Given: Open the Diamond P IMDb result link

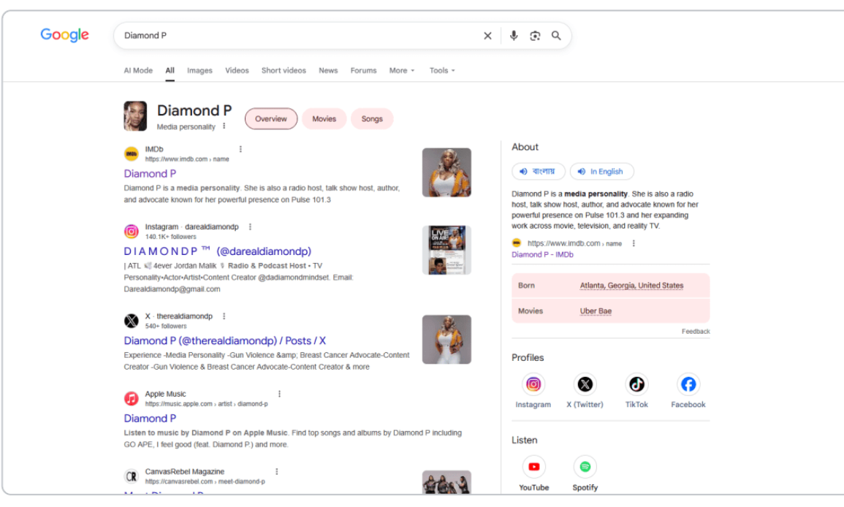Looking at the screenshot, I should point(151,174).
